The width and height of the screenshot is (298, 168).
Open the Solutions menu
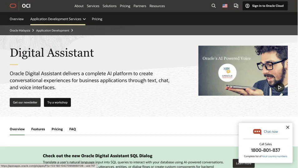(x=110, y=6)
